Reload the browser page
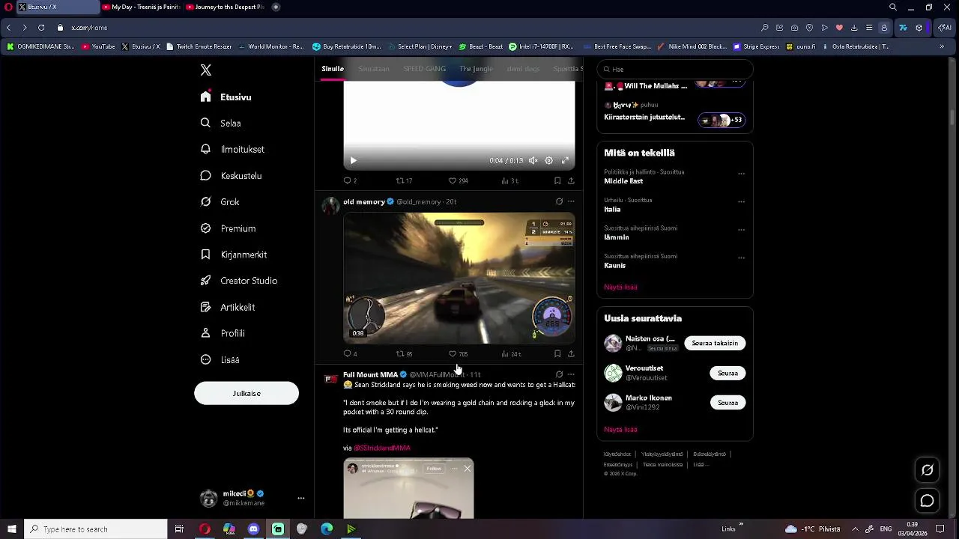959x539 pixels. pos(41,28)
